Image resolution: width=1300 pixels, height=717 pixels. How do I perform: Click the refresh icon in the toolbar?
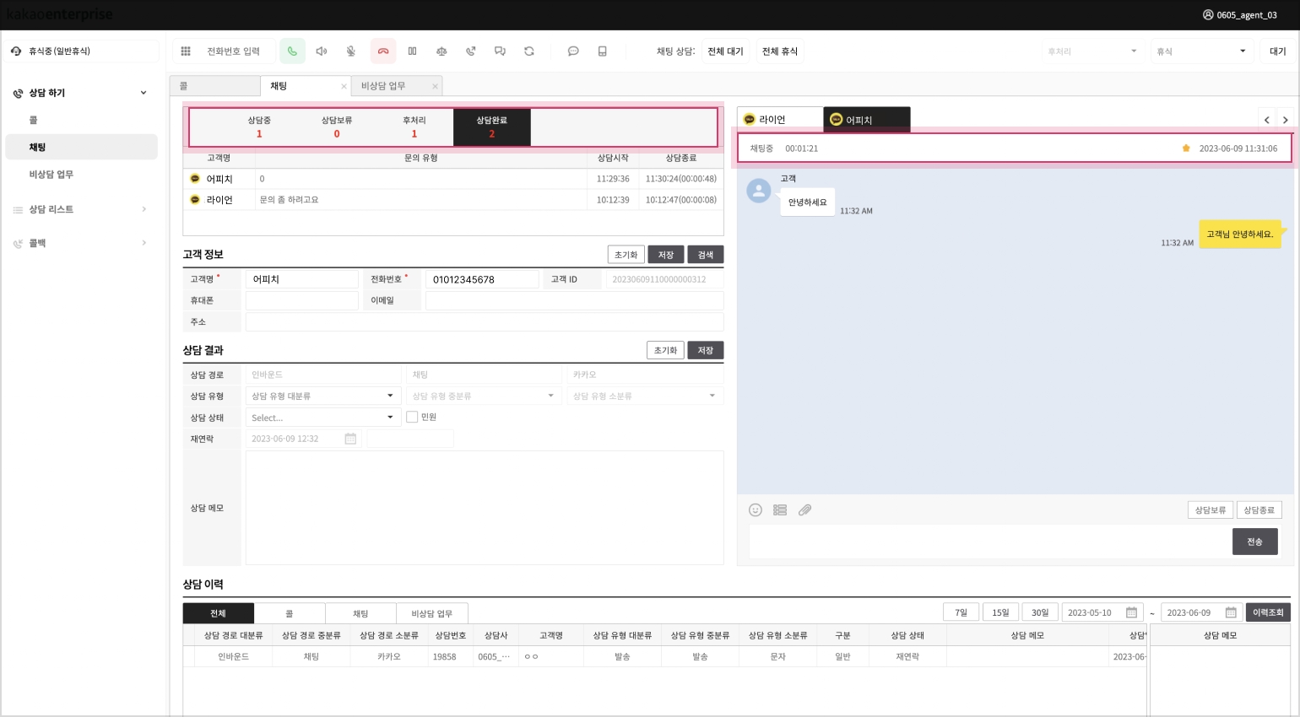[529, 51]
